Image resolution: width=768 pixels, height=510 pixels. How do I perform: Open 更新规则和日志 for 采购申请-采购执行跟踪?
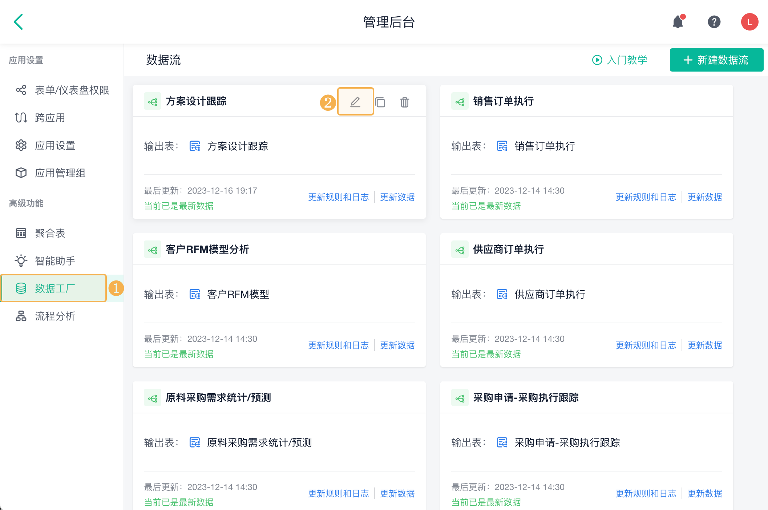(x=646, y=494)
